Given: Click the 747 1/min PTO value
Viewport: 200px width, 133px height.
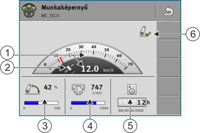Looking at the screenshot, I should click(x=97, y=89).
